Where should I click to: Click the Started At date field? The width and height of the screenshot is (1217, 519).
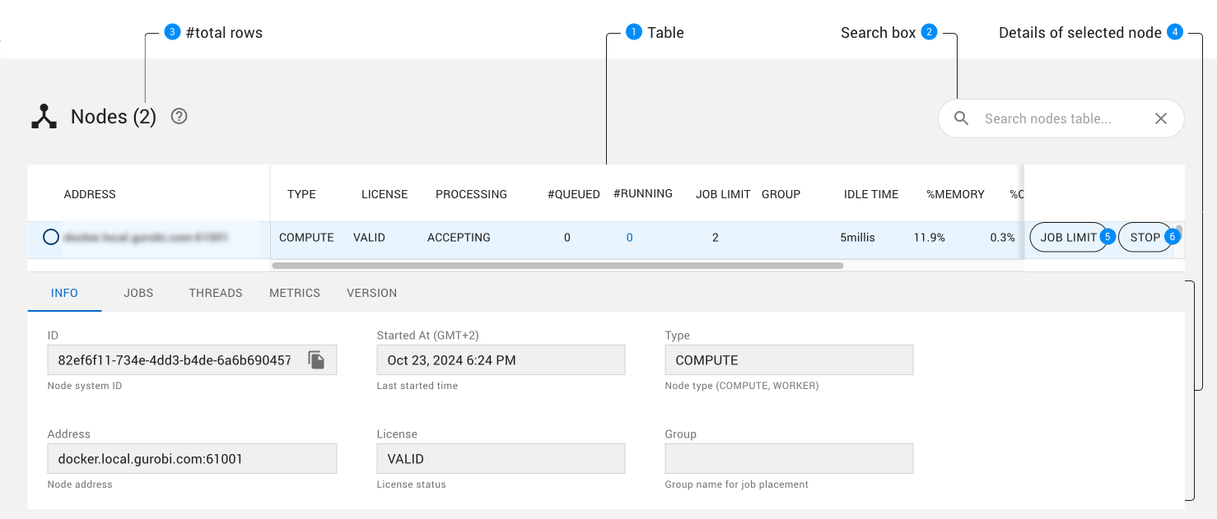tap(500, 360)
